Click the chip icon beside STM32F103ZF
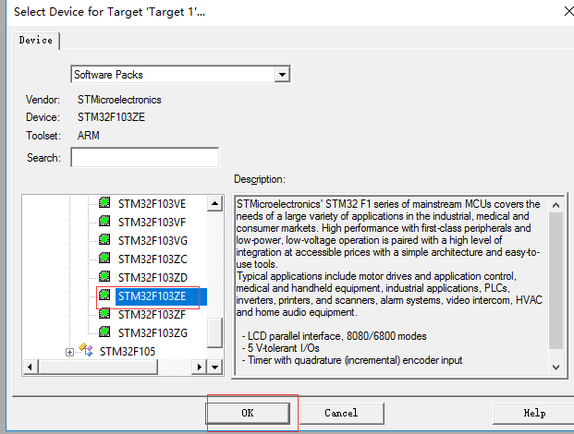Screen dimensions: 574x434 pos(104,313)
